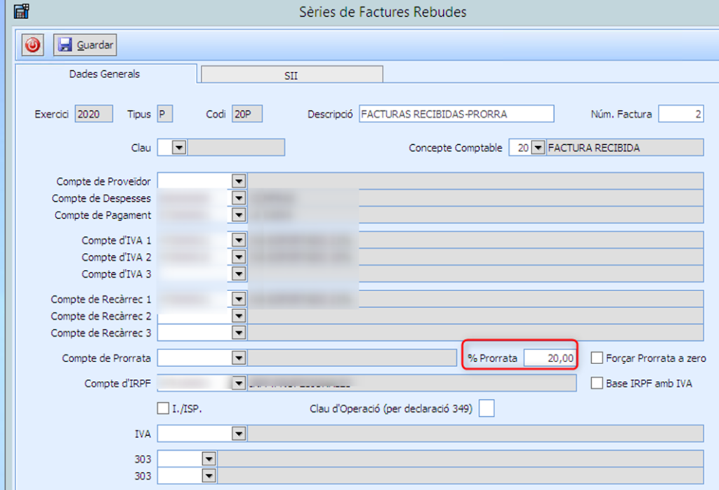
Task: Click the Clau d'Operació input box
Action: [486, 408]
